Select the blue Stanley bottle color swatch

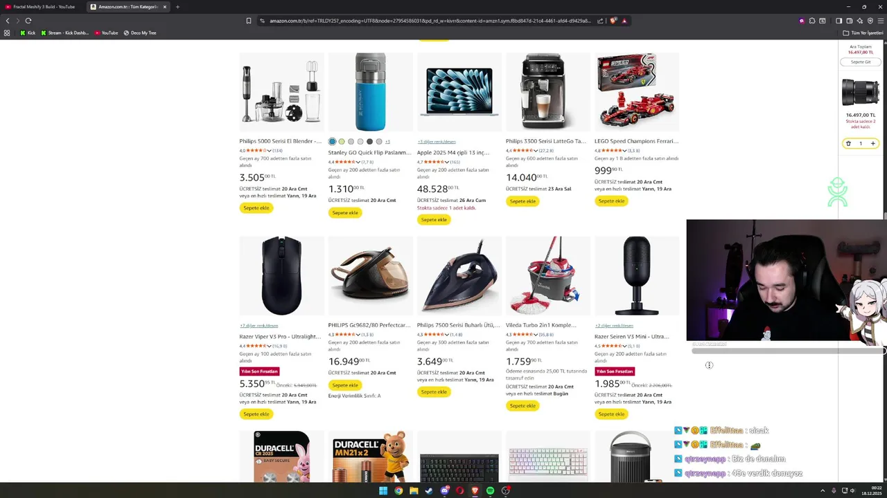[x=333, y=142]
